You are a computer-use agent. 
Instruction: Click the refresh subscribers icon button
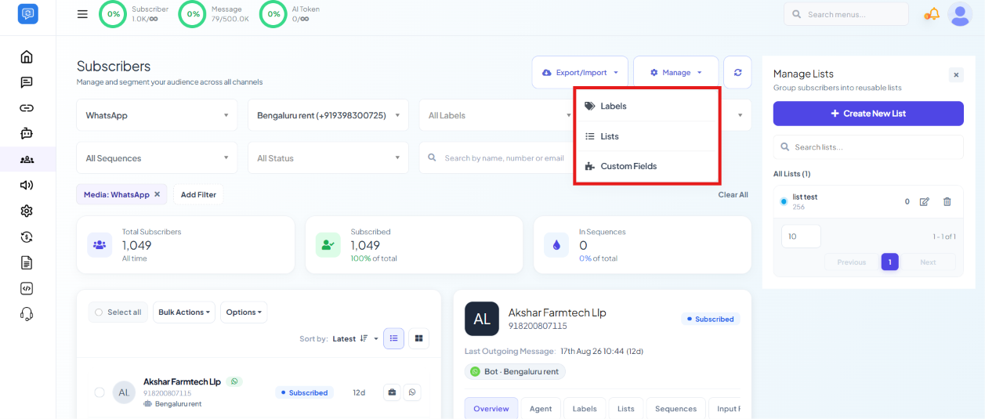point(737,72)
